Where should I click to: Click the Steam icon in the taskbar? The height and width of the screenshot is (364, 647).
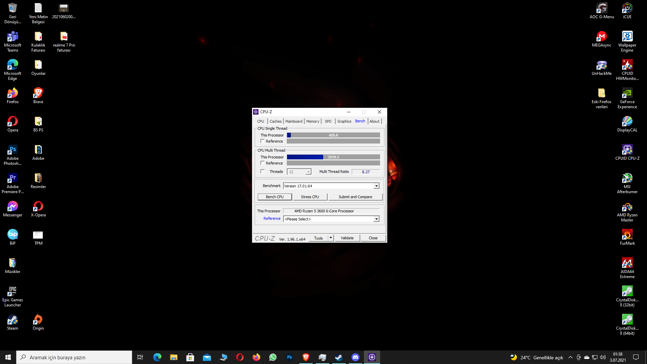[339, 357]
